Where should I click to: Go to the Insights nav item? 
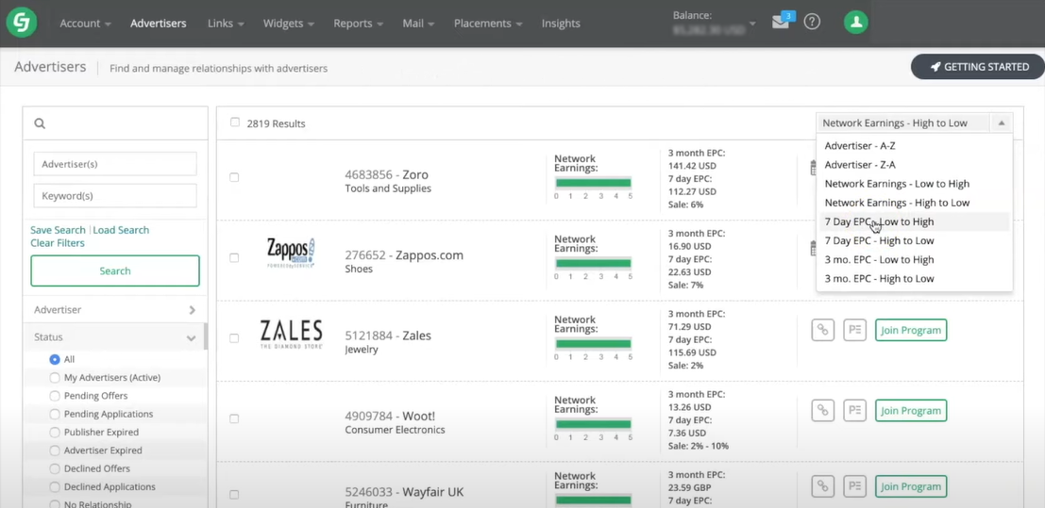click(561, 24)
